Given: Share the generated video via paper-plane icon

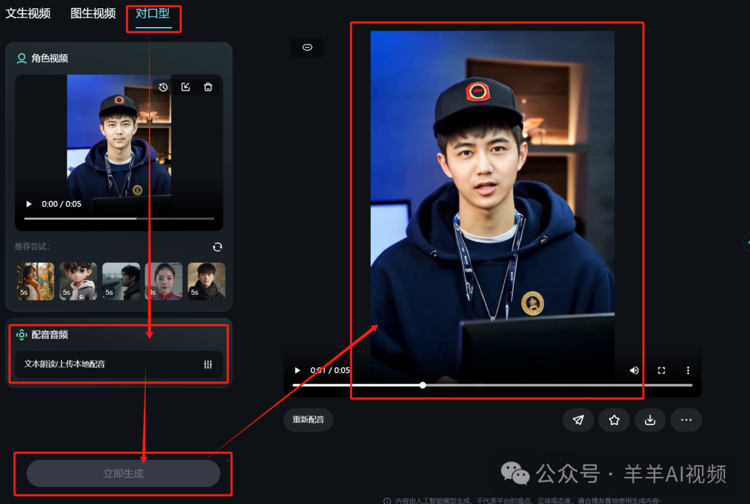Looking at the screenshot, I should [x=578, y=420].
